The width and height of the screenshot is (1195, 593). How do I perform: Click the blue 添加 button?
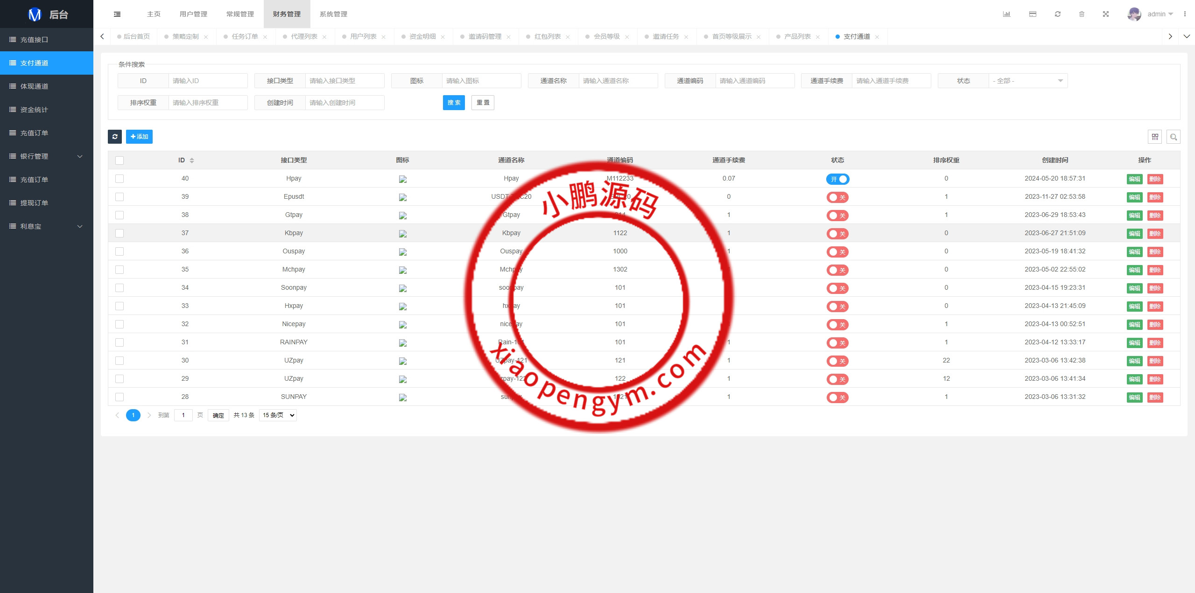[x=139, y=137]
